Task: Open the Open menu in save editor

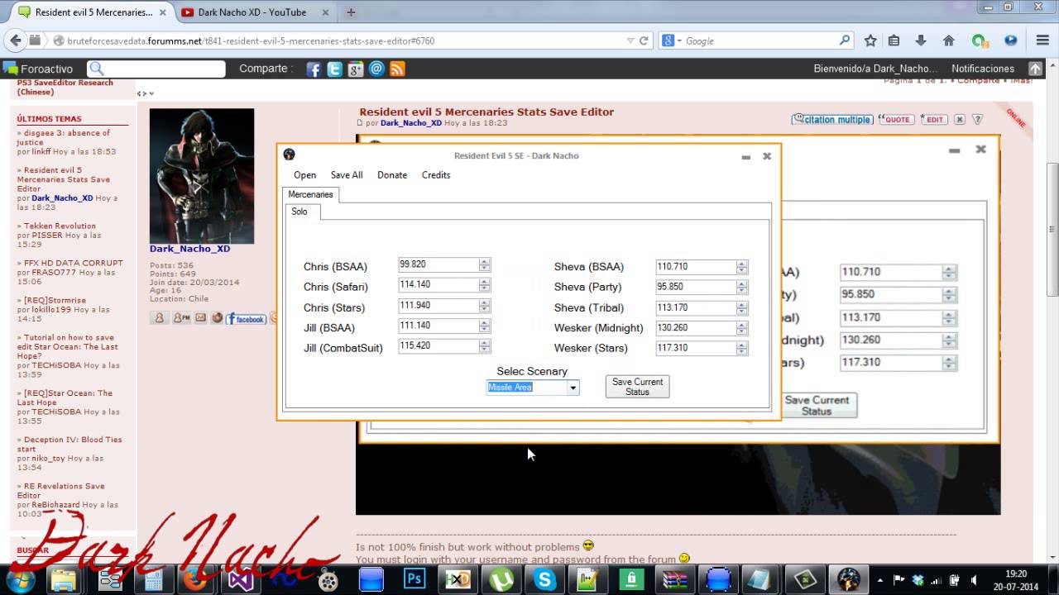Action: [304, 175]
